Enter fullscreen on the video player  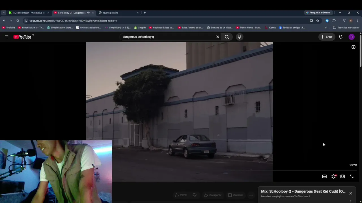[x=352, y=176]
